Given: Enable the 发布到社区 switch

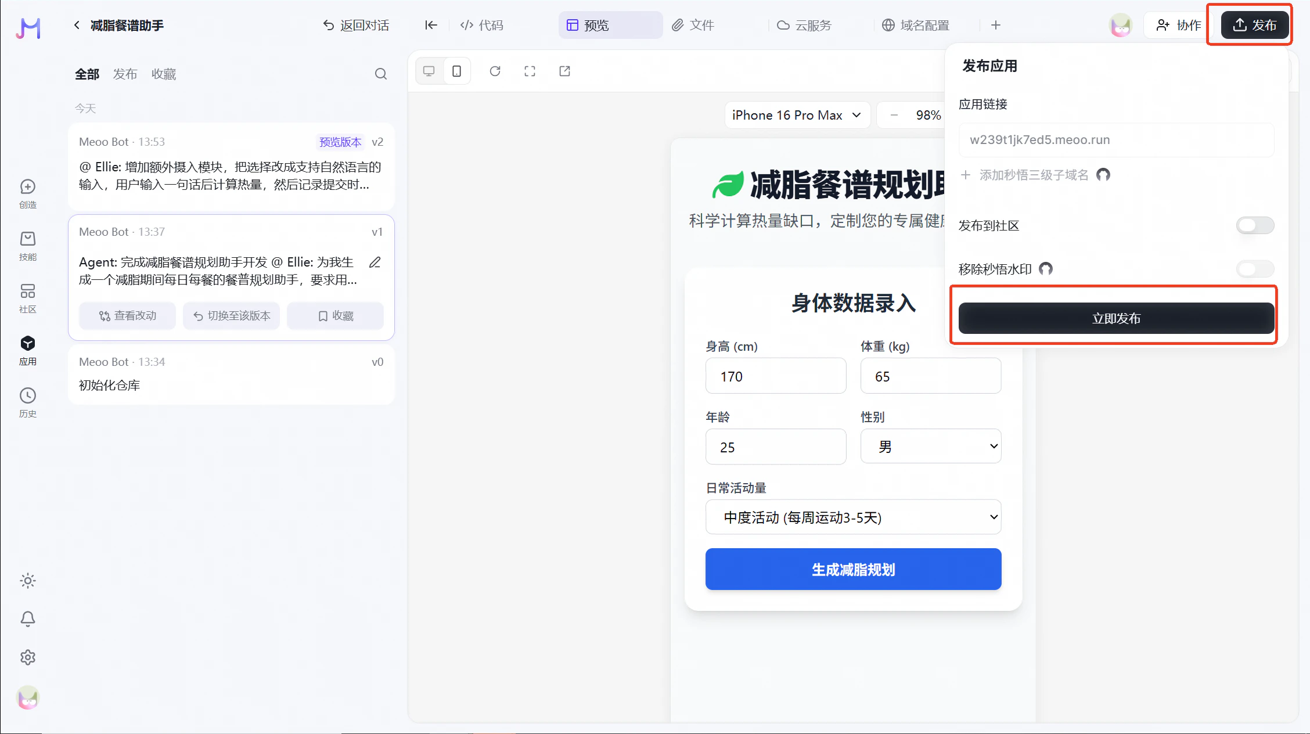Looking at the screenshot, I should [x=1255, y=225].
